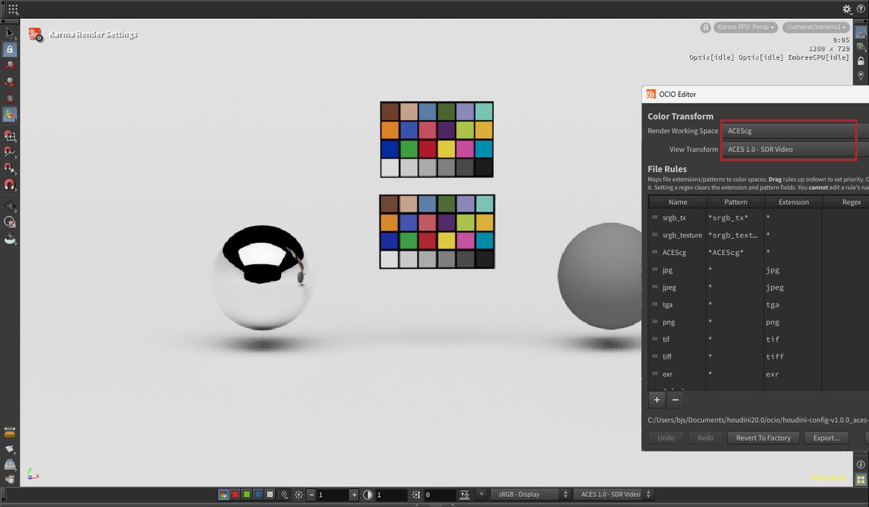Click the *ACEScg* pattern cell

(x=735, y=252)
